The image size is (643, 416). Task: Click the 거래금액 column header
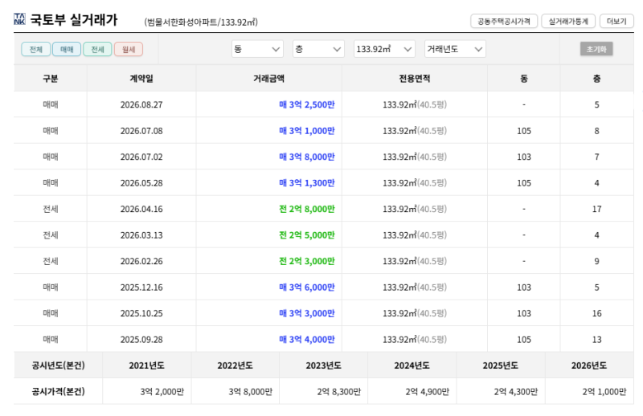(268, 78)
